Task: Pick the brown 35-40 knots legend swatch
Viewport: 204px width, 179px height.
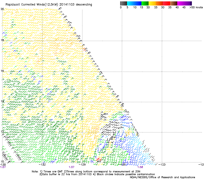Action: pos(174,3)
